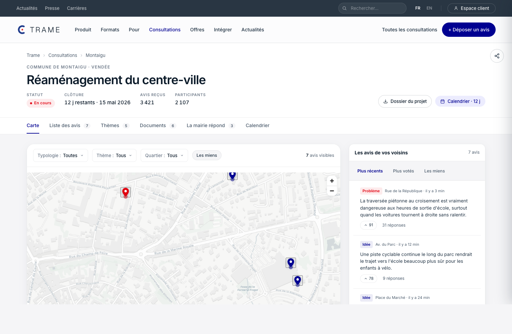The width and height of the screenshot is (512, 334).
Task: Click the Problème tag on first comment
Action: click(371, 191)
